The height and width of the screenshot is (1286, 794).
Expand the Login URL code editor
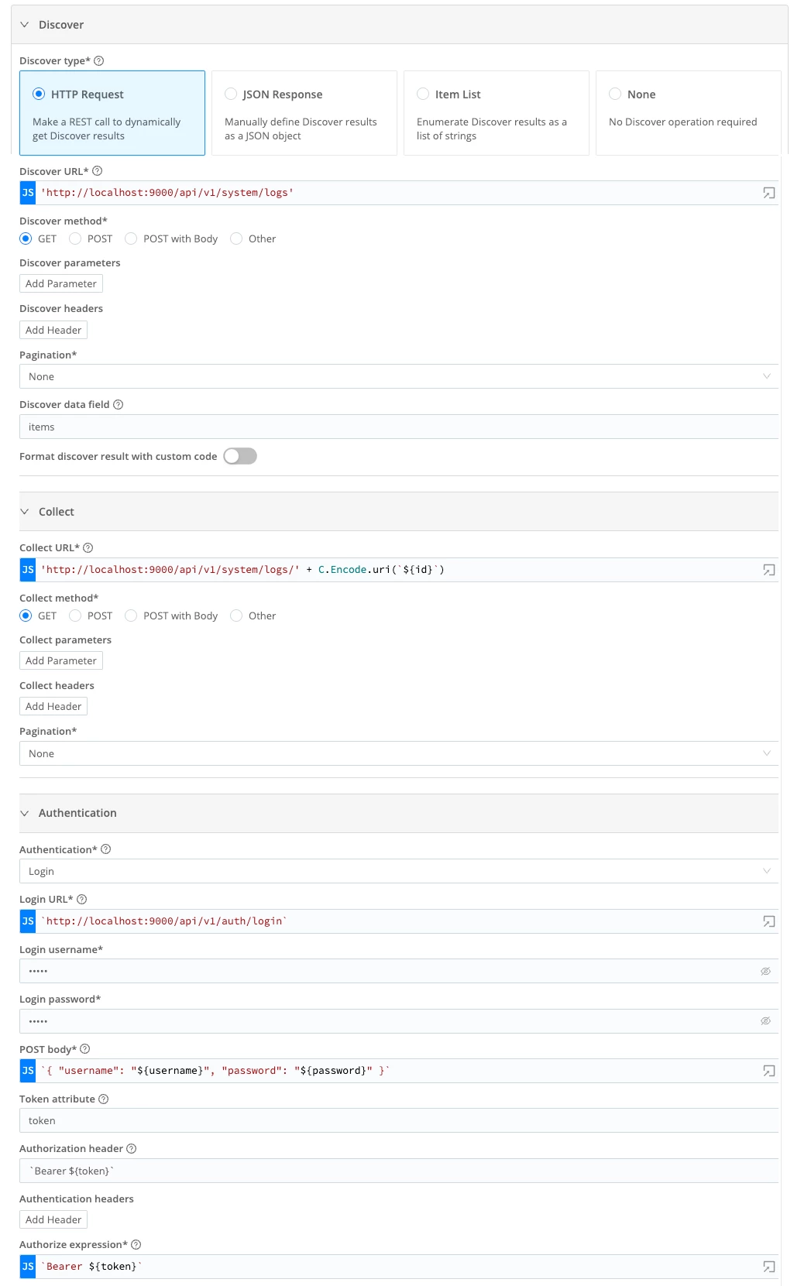[x=768, y=921]
